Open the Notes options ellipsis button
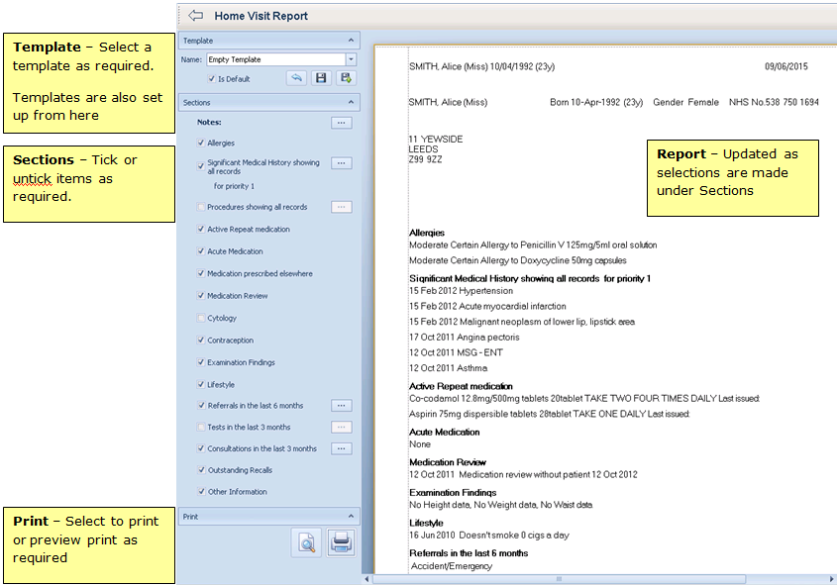 click(x=341, y=123)
